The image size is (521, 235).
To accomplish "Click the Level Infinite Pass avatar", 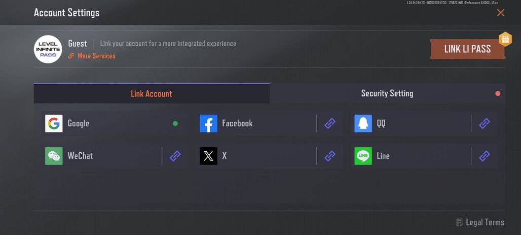I will [x=48, y=49].
